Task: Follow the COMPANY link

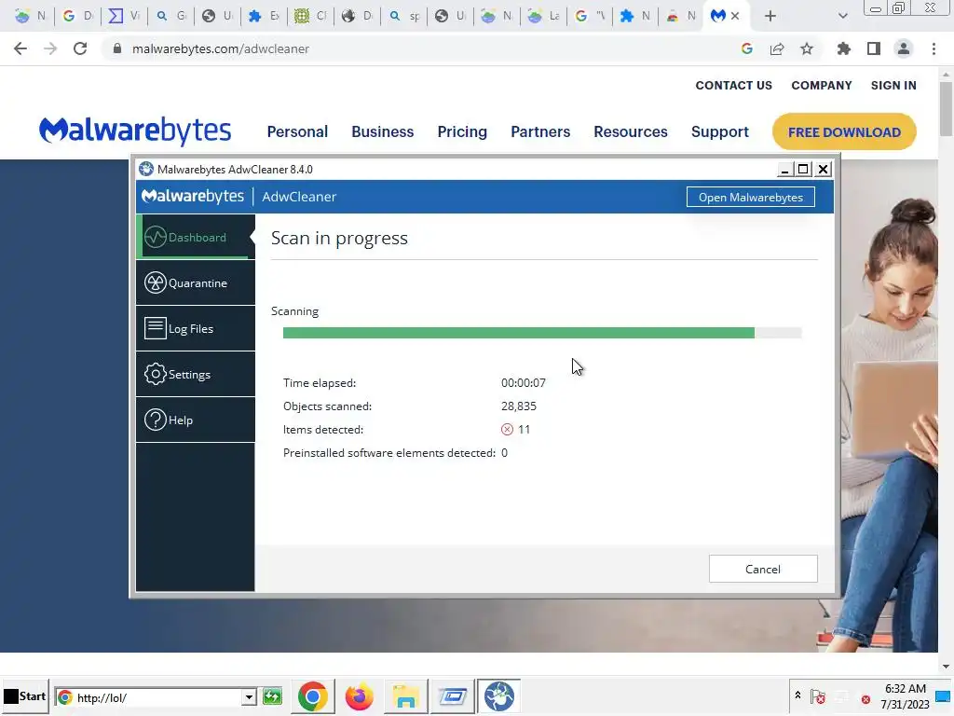Action: [x=822, y=85]
